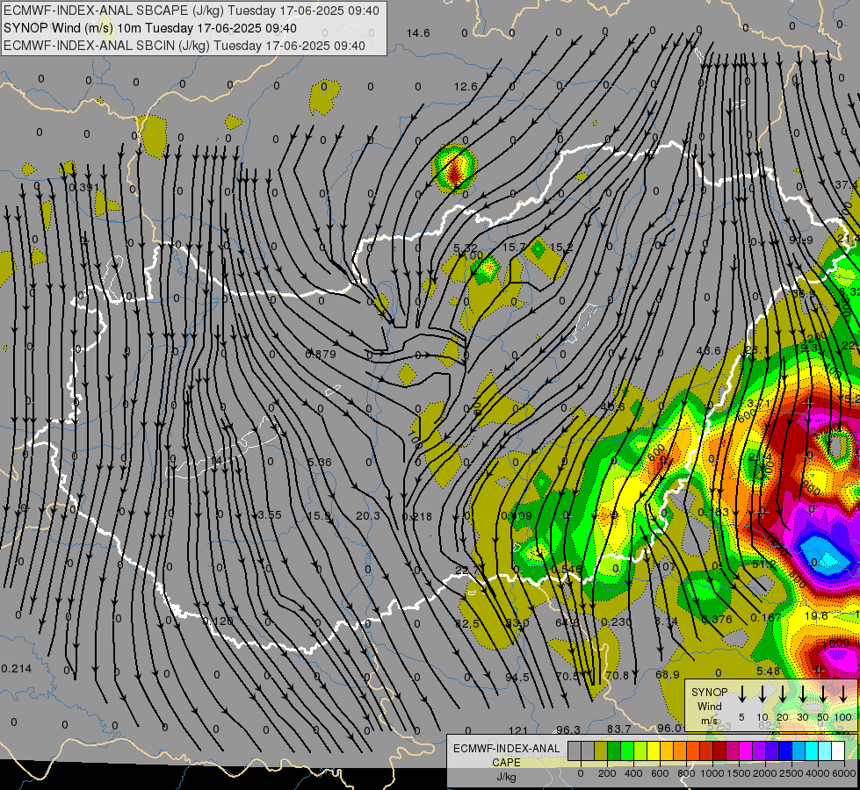The width and height of the screenshot is (860, 790).
Task: Click the map value 0.218
Action: point(417,517)
